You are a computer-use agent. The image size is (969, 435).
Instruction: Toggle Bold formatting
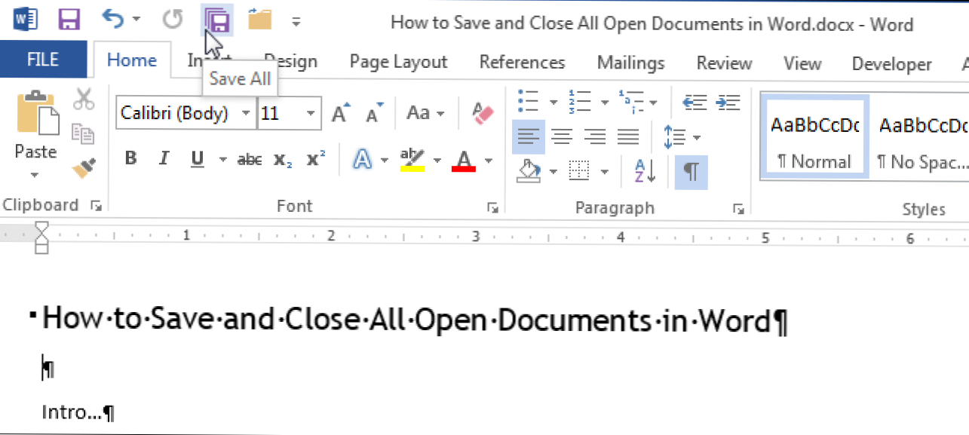tap(131, 158)
